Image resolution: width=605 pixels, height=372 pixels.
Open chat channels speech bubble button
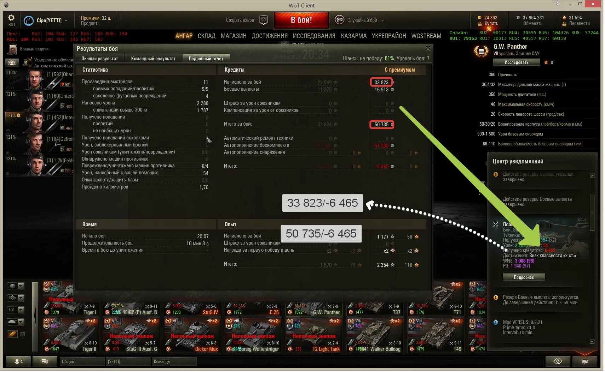pos(45,361)
